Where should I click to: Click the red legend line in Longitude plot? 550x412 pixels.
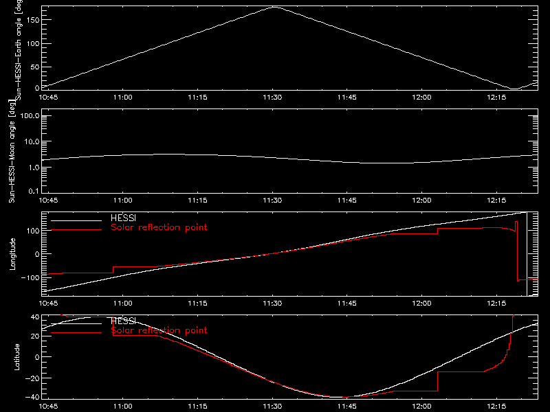pos(76,230)
